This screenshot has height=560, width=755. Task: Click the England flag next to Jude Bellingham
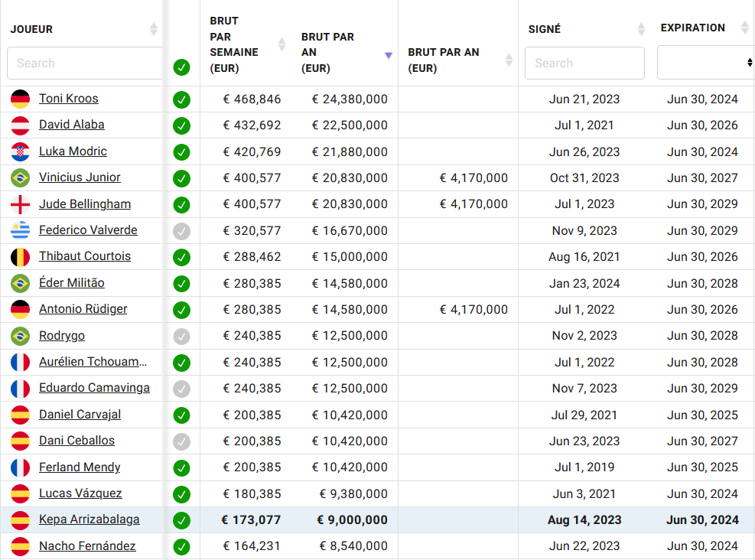point(20,204)
